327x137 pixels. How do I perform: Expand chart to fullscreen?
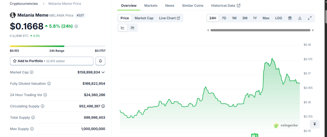309,18
